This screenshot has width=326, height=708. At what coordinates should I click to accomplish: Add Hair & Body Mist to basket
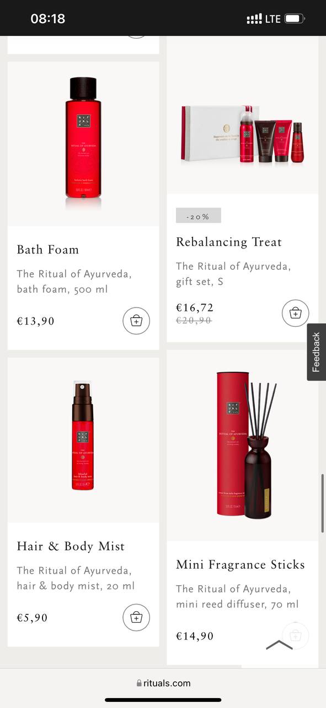pyautogui.click(x=136, y=617)
